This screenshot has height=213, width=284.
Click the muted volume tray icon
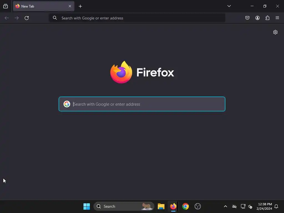click(x=250, y=206)
